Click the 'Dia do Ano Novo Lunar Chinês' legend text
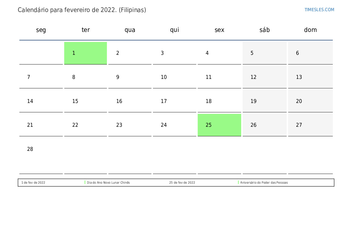 click(x=108, y=183)
